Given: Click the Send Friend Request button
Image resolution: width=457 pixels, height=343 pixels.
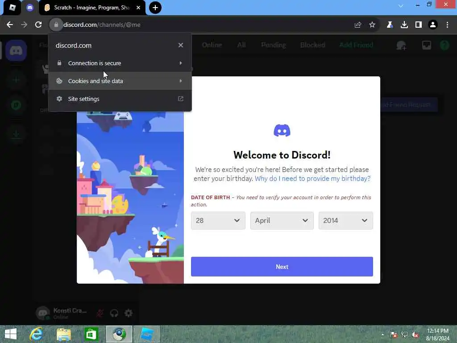Looking at the screenshot, I should 409,105.
